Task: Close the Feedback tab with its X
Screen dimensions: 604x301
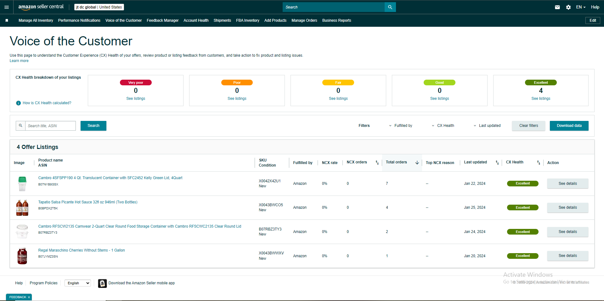Action: pyautogui.click(x=29, y=297)
